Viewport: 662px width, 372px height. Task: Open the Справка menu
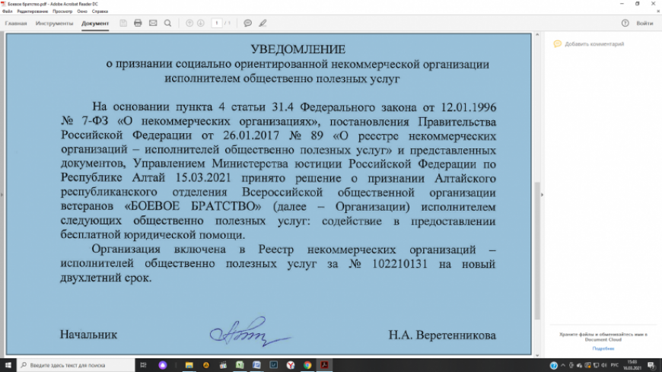click(100, 11)
